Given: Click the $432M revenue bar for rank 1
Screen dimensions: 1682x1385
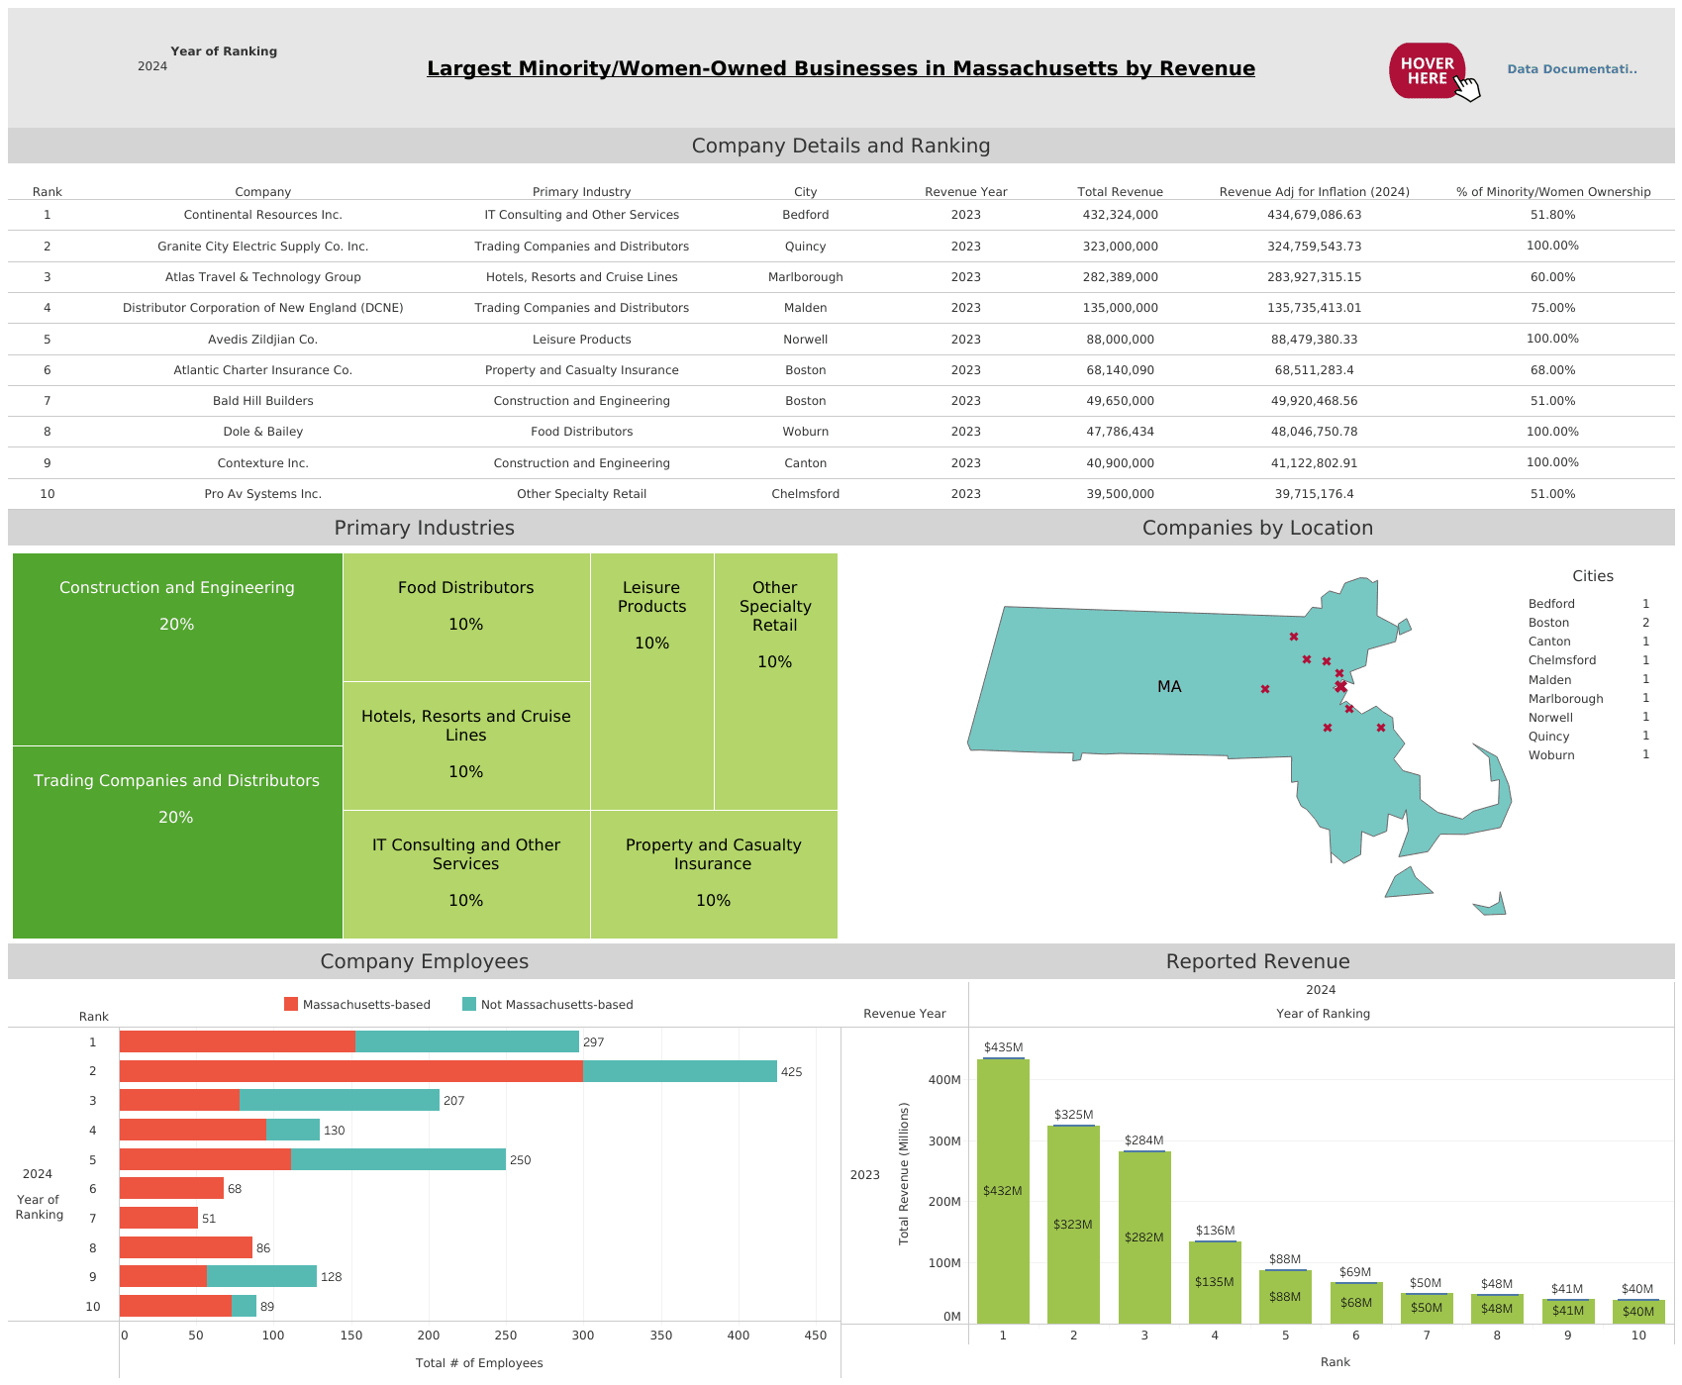Looking at the screenshot, I should click(1003, 1191).
